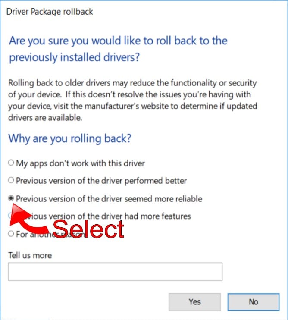This screenshot has height=320, width=288.
Task: Click the red curved arrow annotation
Action: pos(28,220)
